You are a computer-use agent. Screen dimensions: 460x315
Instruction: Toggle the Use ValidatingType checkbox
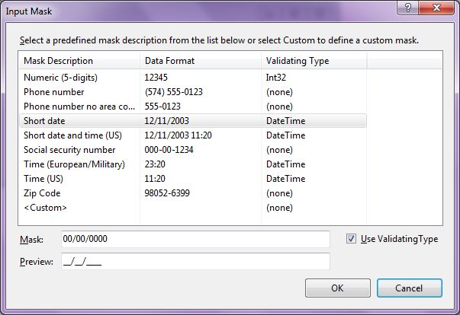[x=351, y=239]
